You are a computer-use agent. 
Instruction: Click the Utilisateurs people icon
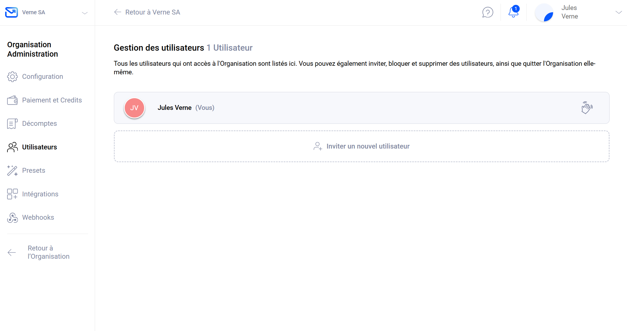[12, 147]
